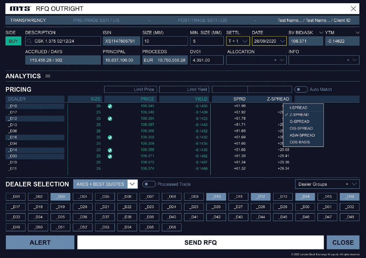This screenshot has height=258, width=366.
Task: Click the Limit Price input box
Action: click(131, 89)
